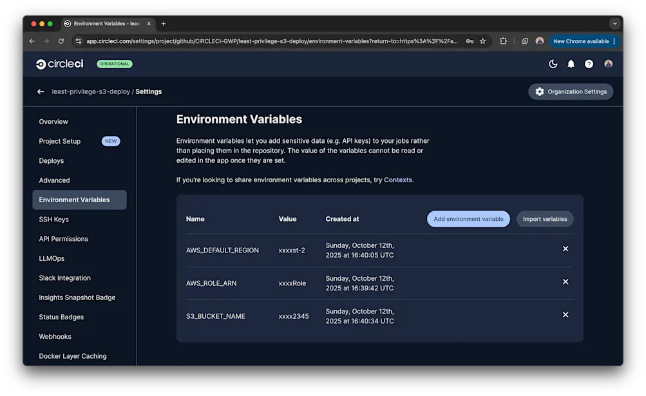Click the CircleCI logo
Viewport: 646px width, 396px height.
[x=59, y=64]
